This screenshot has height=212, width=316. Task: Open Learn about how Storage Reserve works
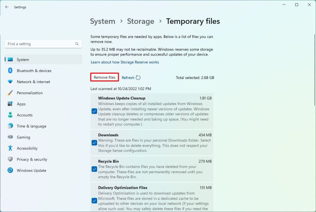tap(125, 62)
